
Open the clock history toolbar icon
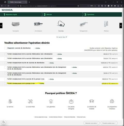click(99, 6)
